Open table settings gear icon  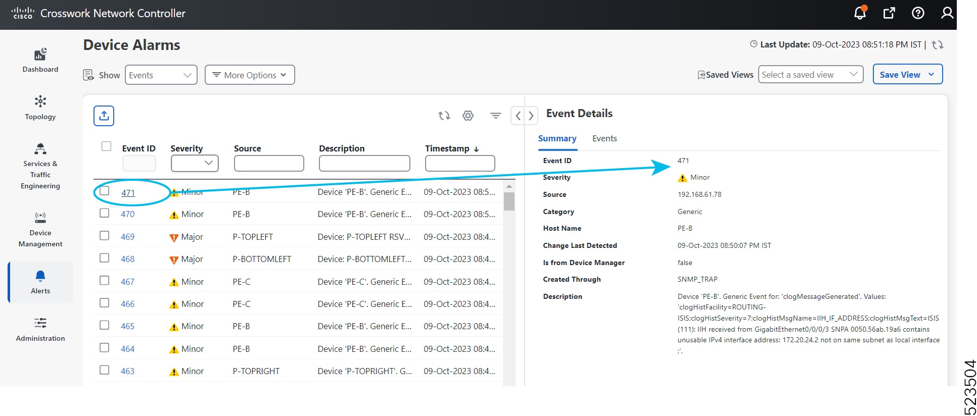pyautogui.click(x=468, y=116)
